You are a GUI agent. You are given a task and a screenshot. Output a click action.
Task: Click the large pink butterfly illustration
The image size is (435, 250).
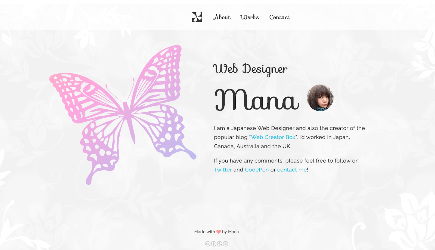[123, 115]
